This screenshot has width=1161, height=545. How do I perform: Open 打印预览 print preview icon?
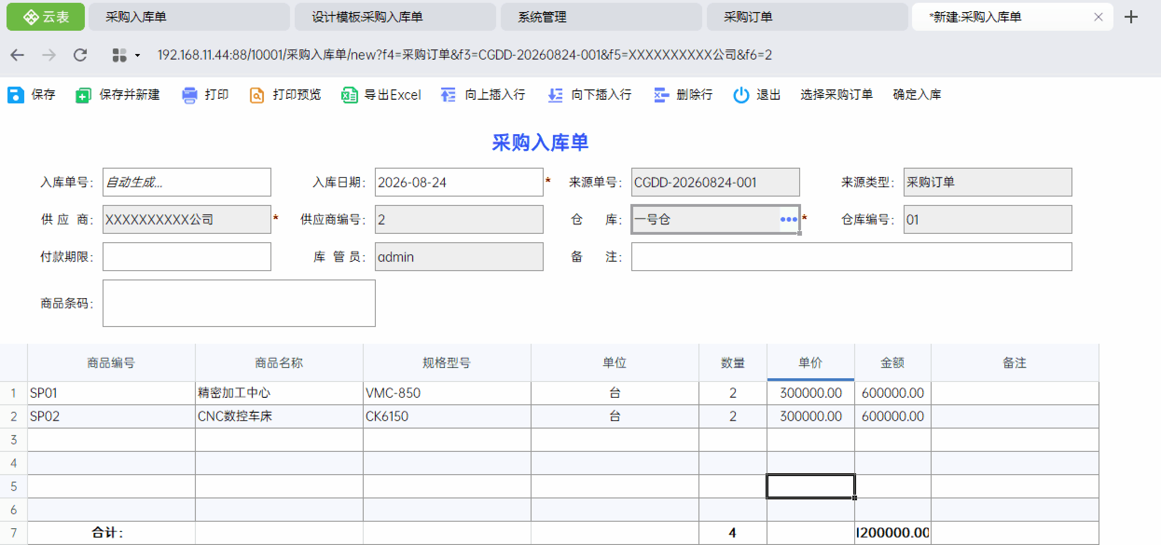pos(257,95)
